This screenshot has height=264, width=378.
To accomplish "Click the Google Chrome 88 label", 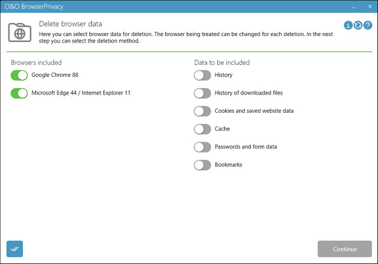I will coord(55,75).
